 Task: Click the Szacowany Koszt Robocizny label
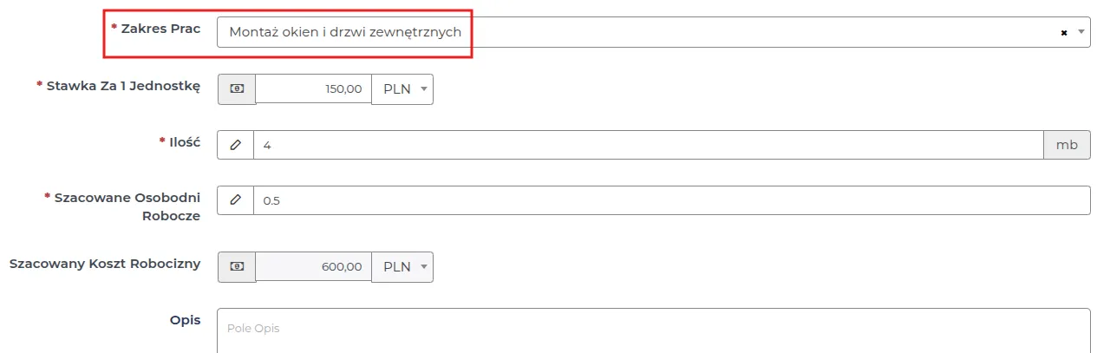coord(105,263)
